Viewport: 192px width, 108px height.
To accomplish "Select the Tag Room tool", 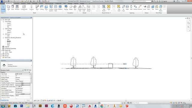I will coord(104,8).
